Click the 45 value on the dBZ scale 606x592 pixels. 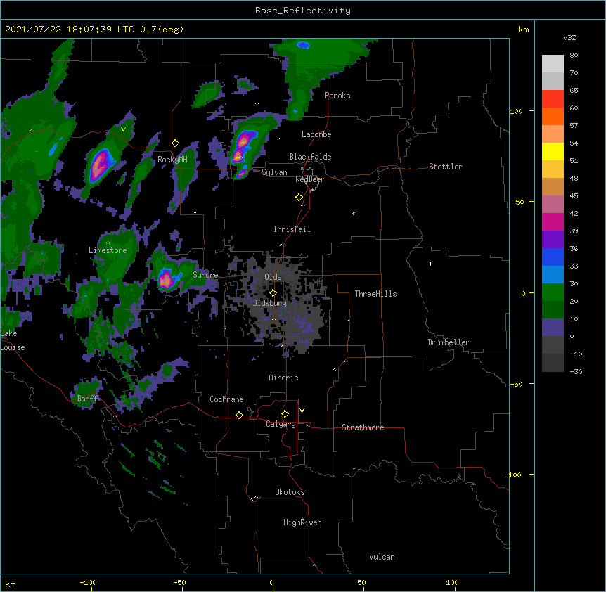[x=574, y=196]
